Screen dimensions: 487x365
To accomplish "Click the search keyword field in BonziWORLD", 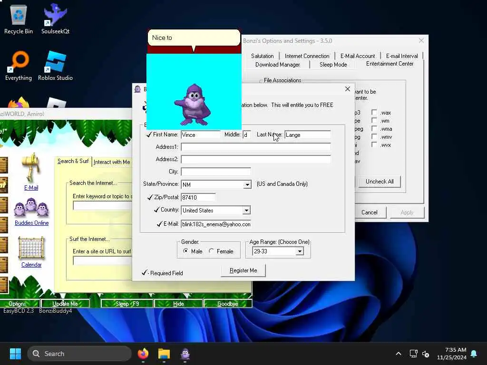I will coord(103,205).
